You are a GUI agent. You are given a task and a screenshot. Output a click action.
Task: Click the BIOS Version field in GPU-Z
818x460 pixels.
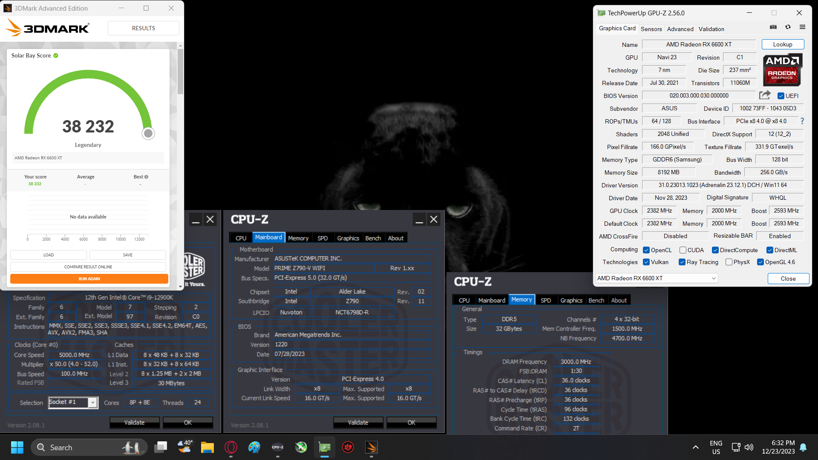pyautogui.click(x=699, y=95)
